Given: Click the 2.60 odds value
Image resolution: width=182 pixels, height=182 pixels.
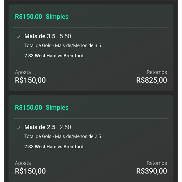Looking at the screenshot, I should click(x=65, y=127).
